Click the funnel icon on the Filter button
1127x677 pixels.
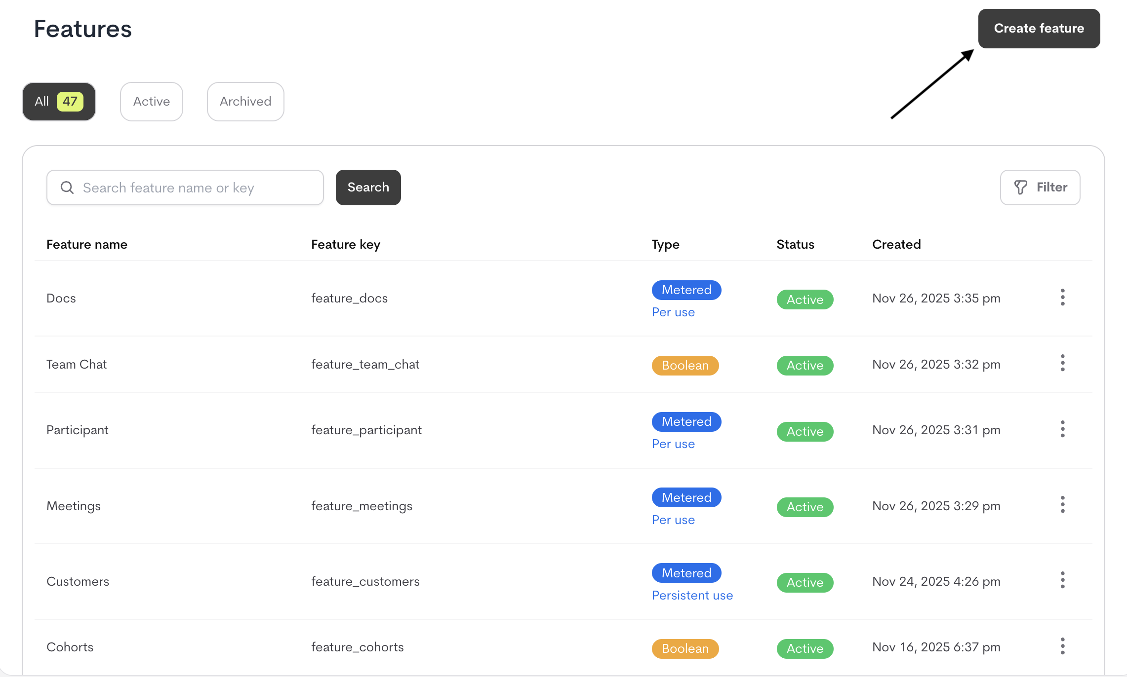point(1021,188)
